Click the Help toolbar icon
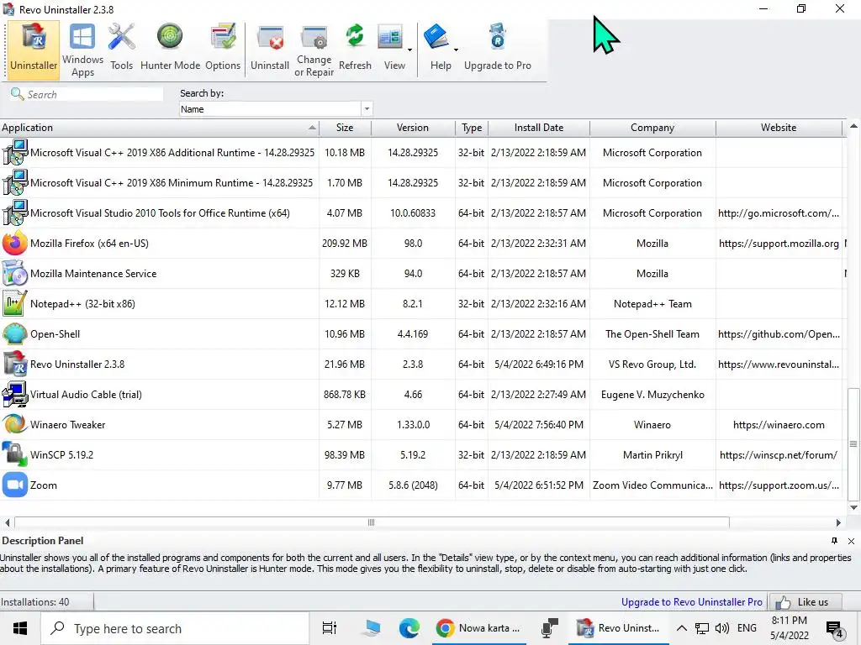861x645 pixels. pyautogui.click(x=436, y=39)
